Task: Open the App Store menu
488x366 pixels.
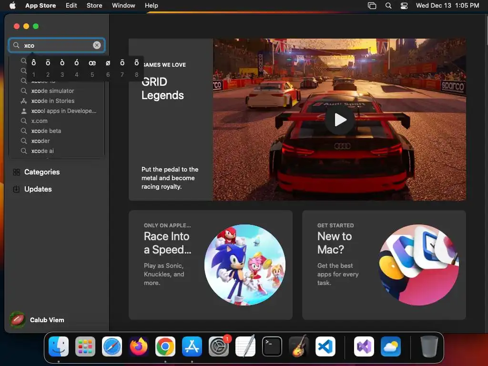Action: click(41, 5)
